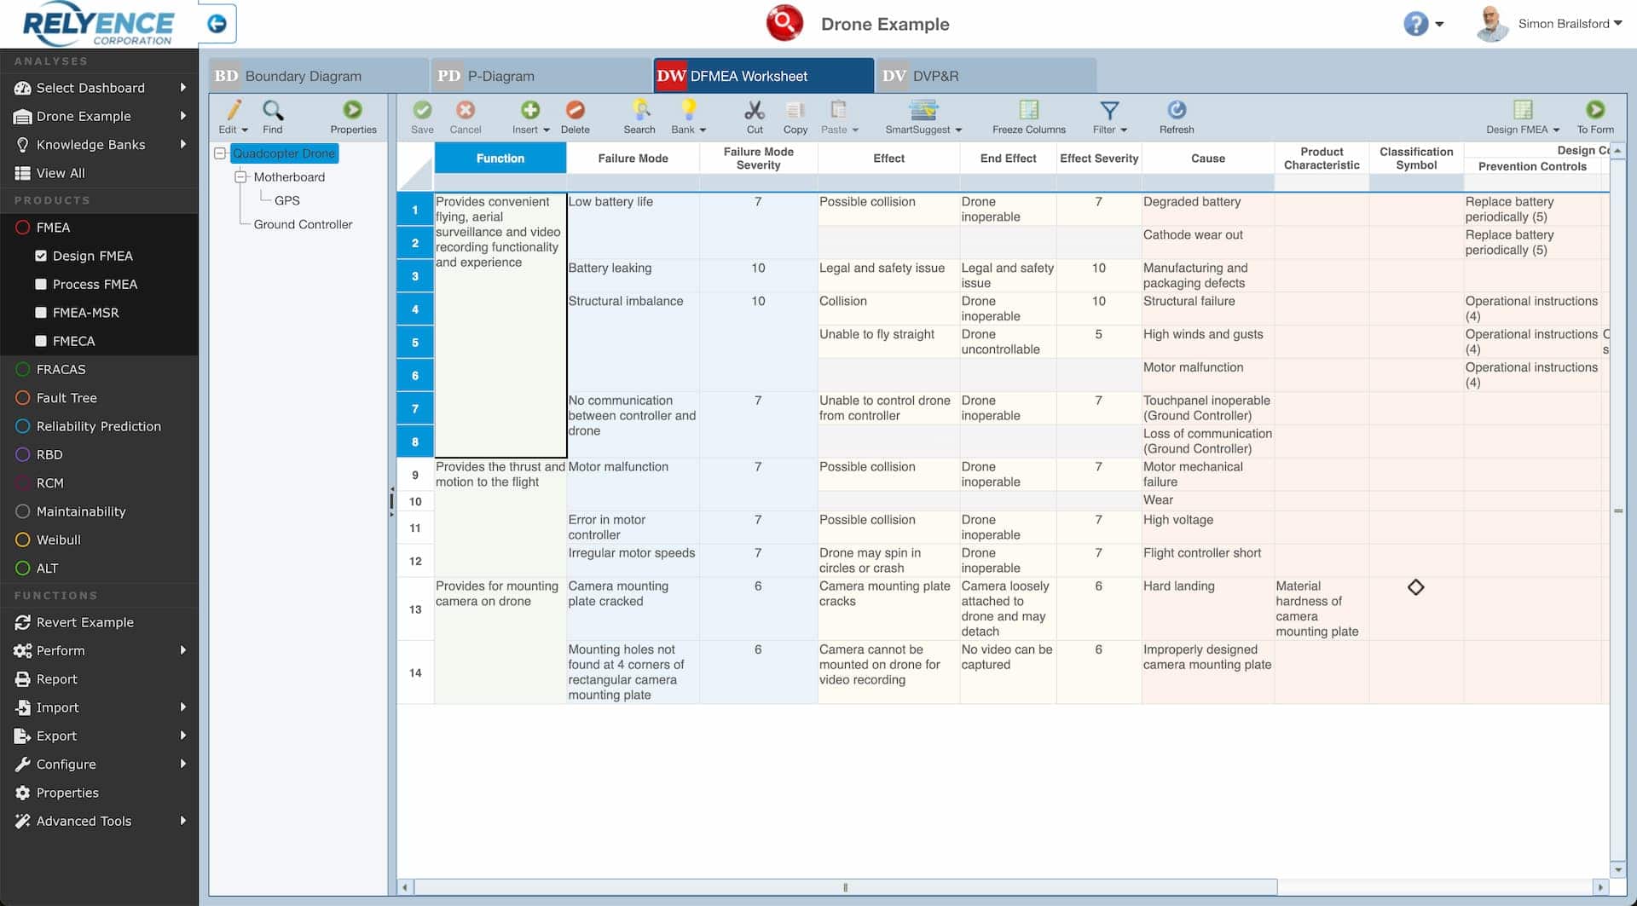The width and height of the screenshot is (1637, 906).
Task: Enable the FMECA checkbox
Action: [40, 341]
